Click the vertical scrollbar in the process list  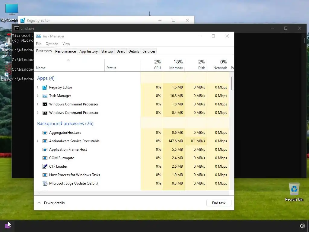pos(232,83)
